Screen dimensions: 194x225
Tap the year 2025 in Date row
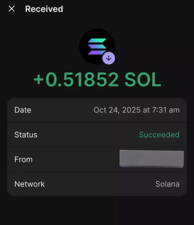pyautogui.click(x=131, y=110)
